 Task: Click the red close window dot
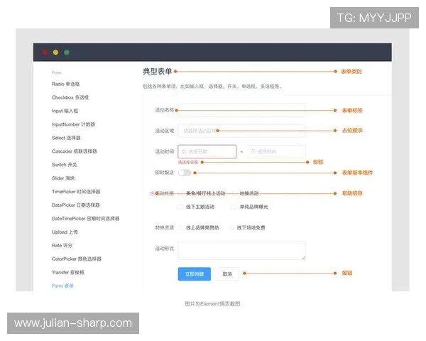[45, 52]
